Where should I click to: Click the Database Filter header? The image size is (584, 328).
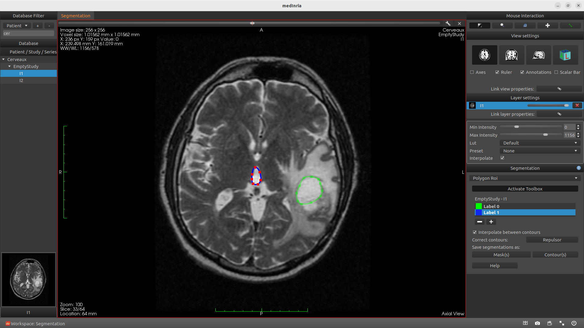(x=29, y=16)
